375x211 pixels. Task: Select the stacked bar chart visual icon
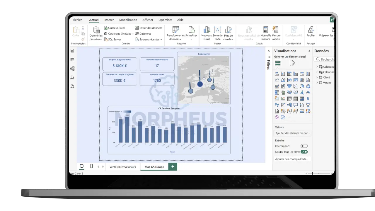click(277, 74)
